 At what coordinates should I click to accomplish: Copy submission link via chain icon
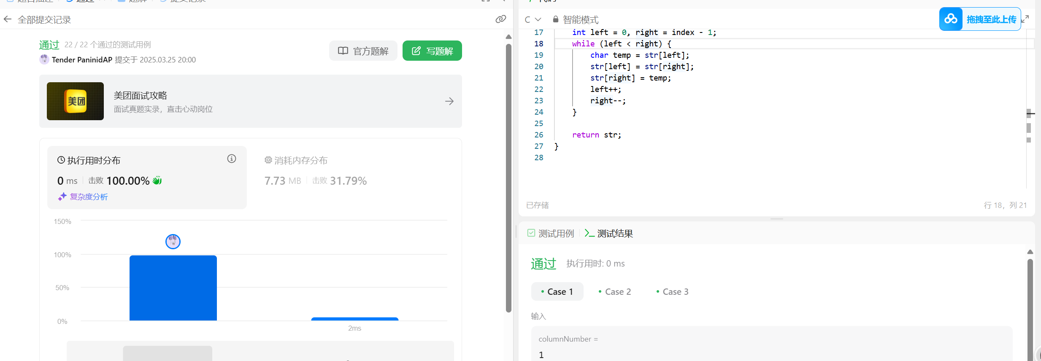(500, 19)
